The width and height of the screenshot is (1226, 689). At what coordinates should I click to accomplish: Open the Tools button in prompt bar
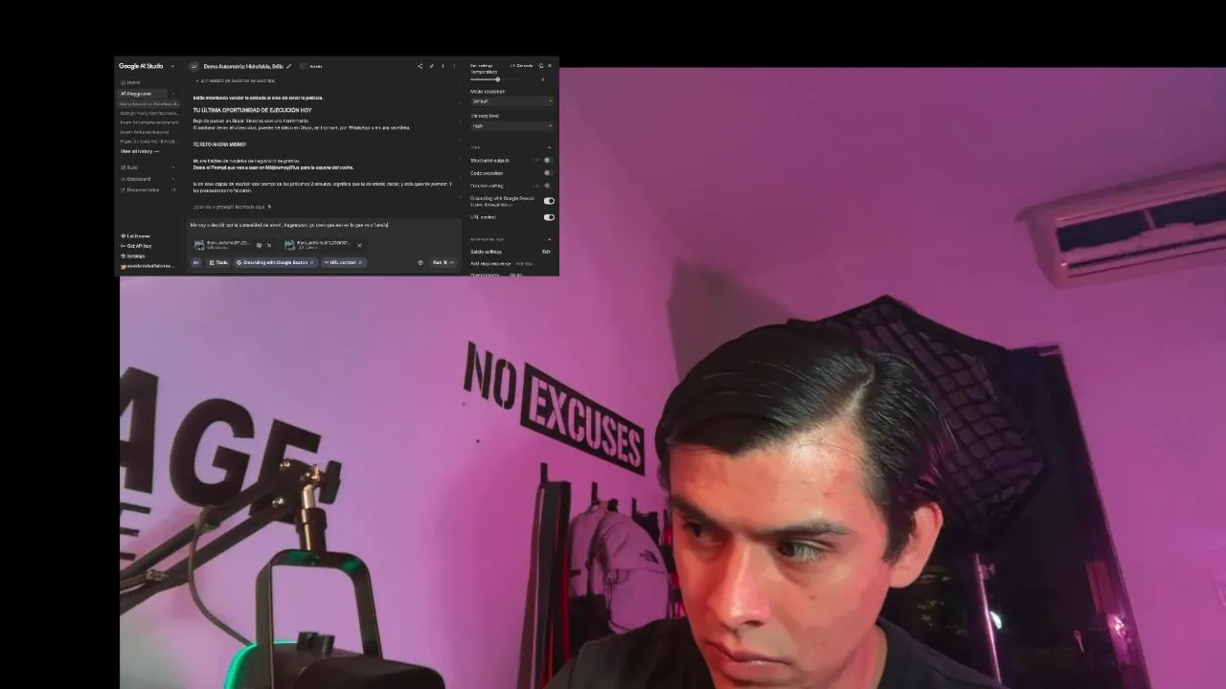tap(218, 262)
